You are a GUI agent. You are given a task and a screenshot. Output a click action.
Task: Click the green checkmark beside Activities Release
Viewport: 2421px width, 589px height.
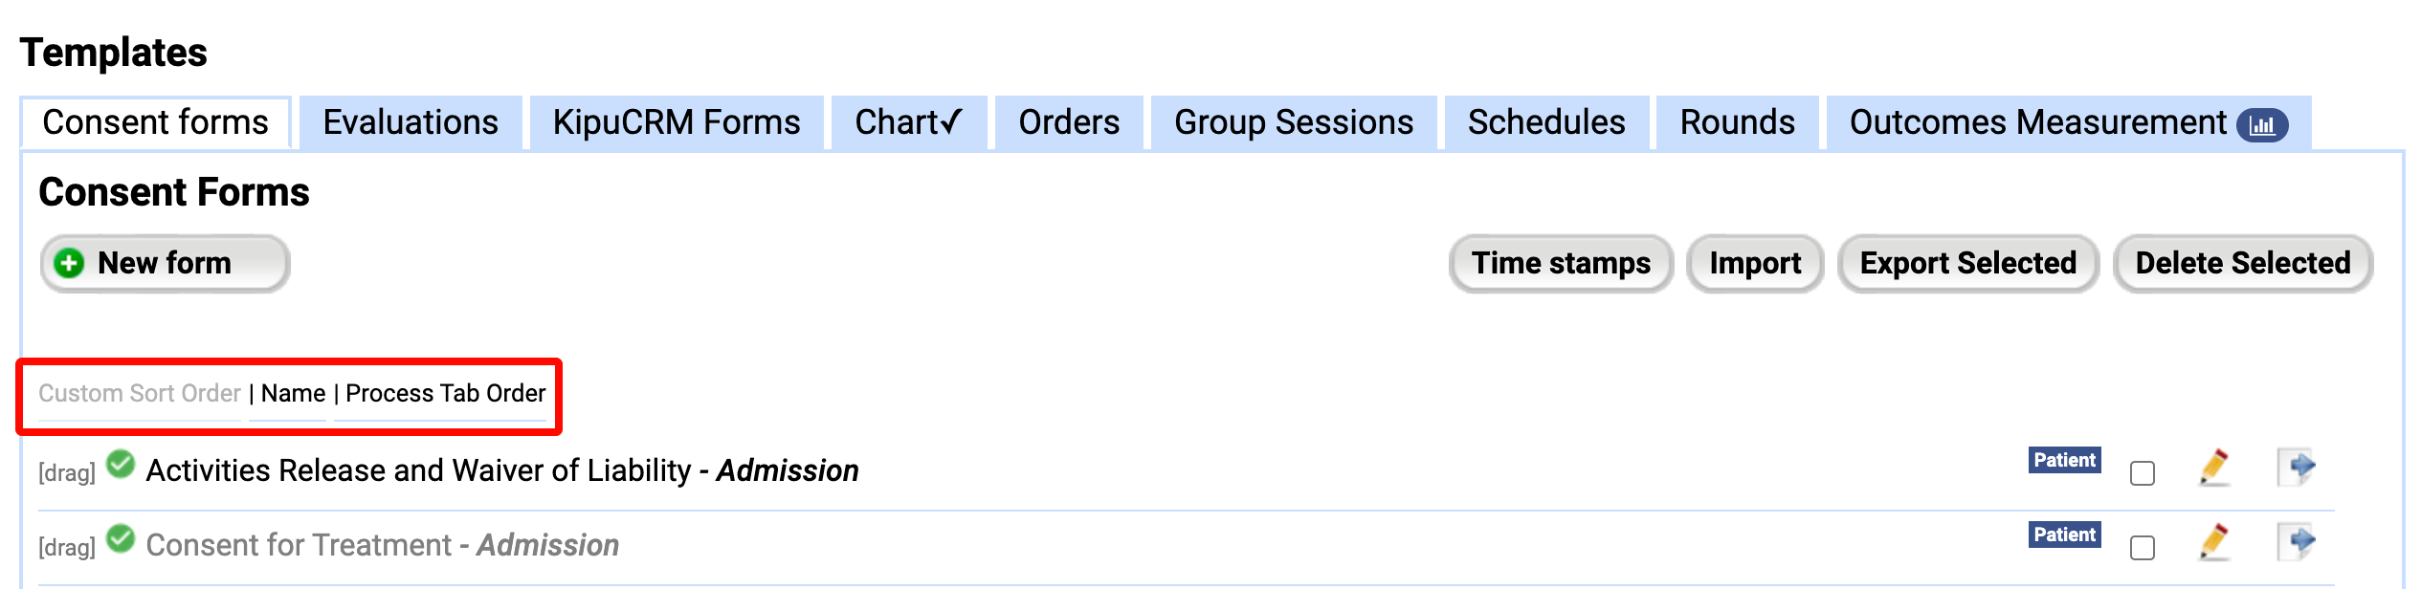121,467
